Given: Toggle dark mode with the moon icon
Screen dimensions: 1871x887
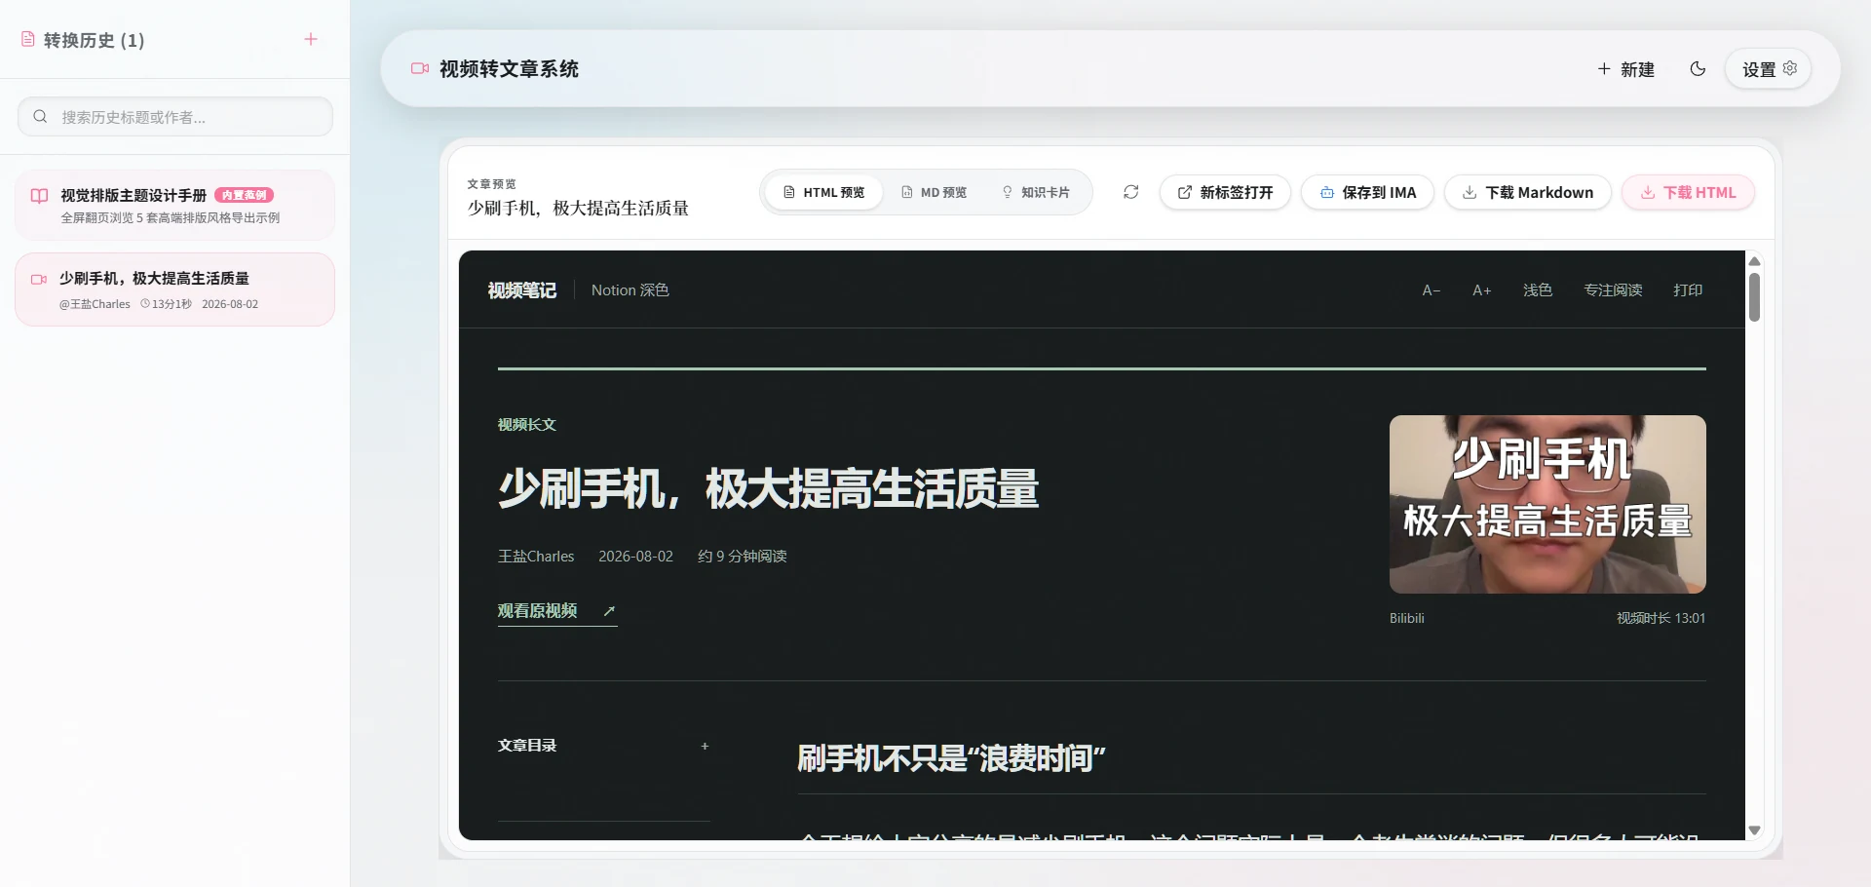Looking at the screenshot, I should pos(1698,69).
